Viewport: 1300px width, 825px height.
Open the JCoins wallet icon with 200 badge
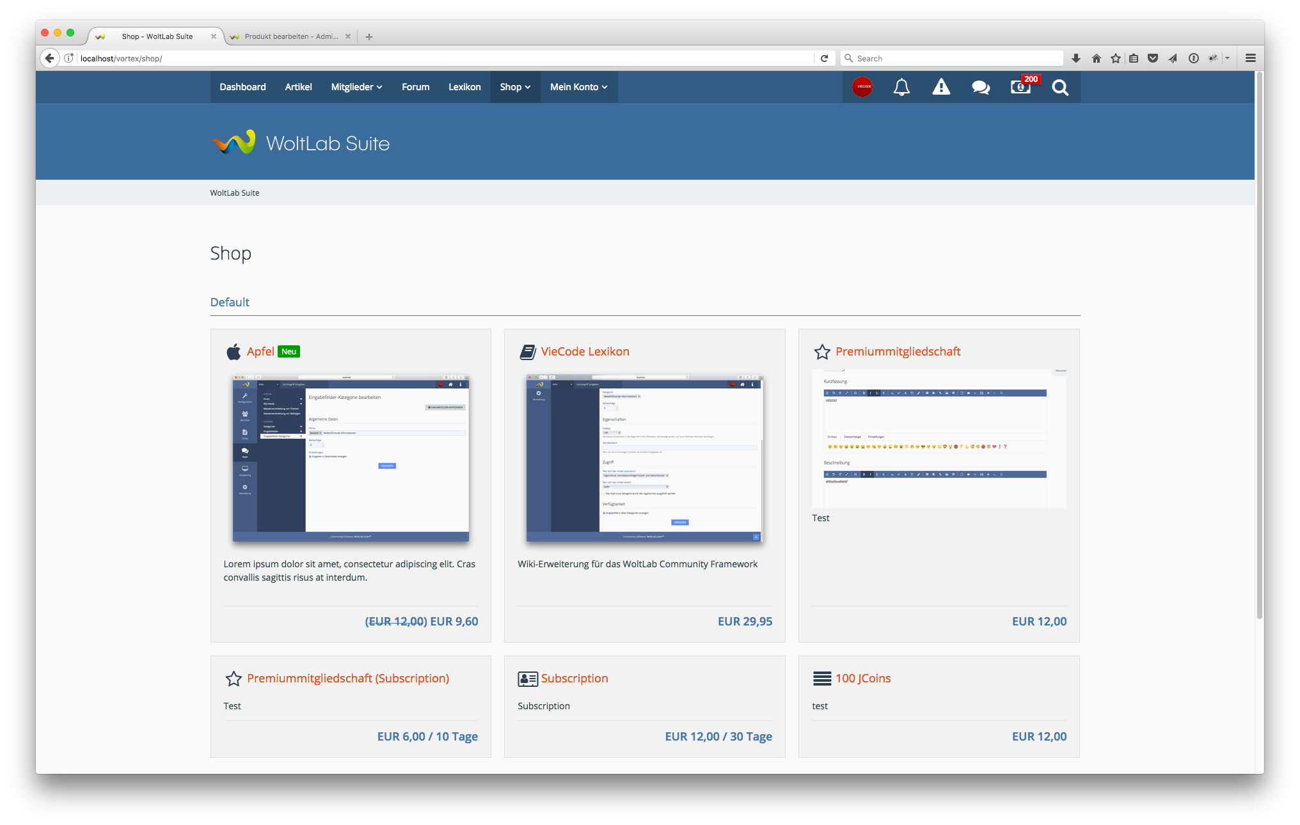tap(1021, 87)
